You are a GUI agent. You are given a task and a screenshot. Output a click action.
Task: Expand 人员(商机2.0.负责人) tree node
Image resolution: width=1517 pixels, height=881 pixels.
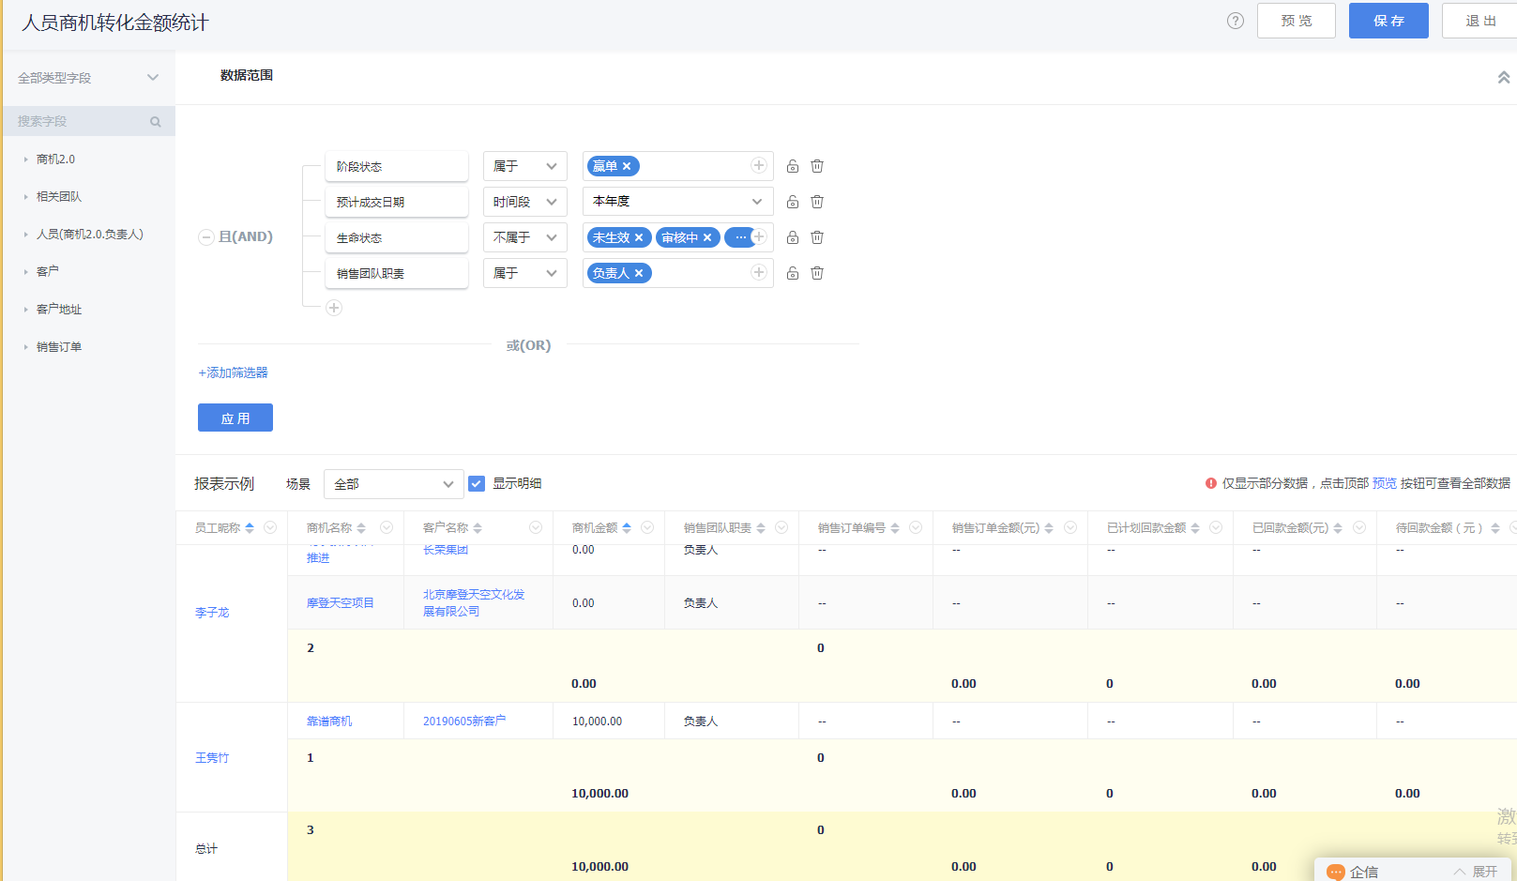coord(26,235)
